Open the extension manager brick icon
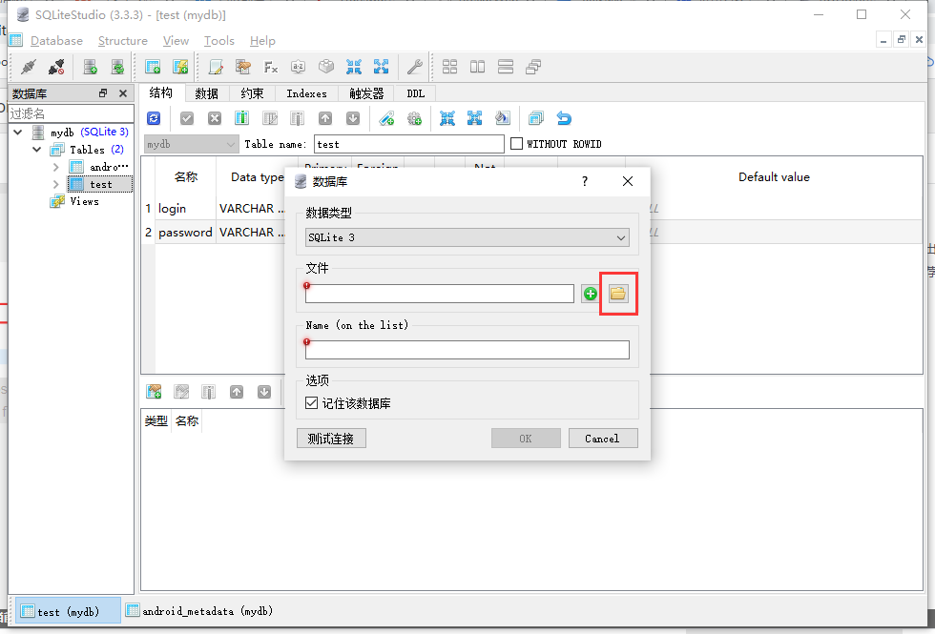 [326, 67]
